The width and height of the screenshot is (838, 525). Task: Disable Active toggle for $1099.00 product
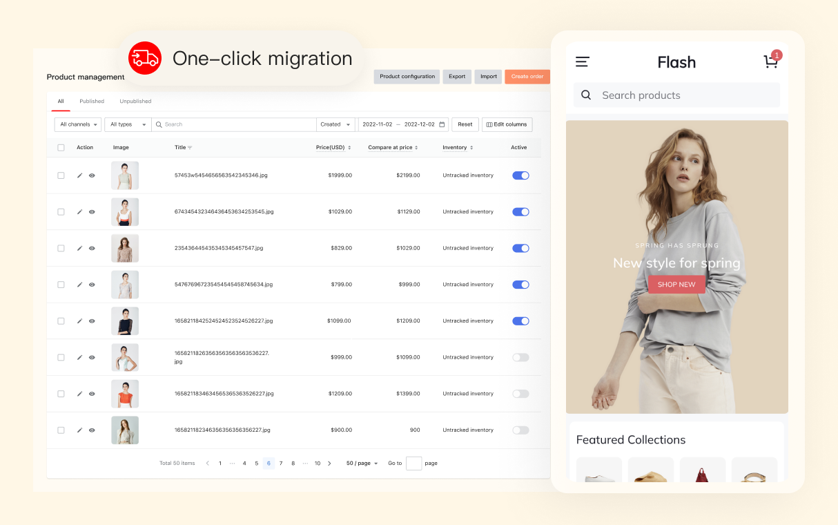pos(520,321)
